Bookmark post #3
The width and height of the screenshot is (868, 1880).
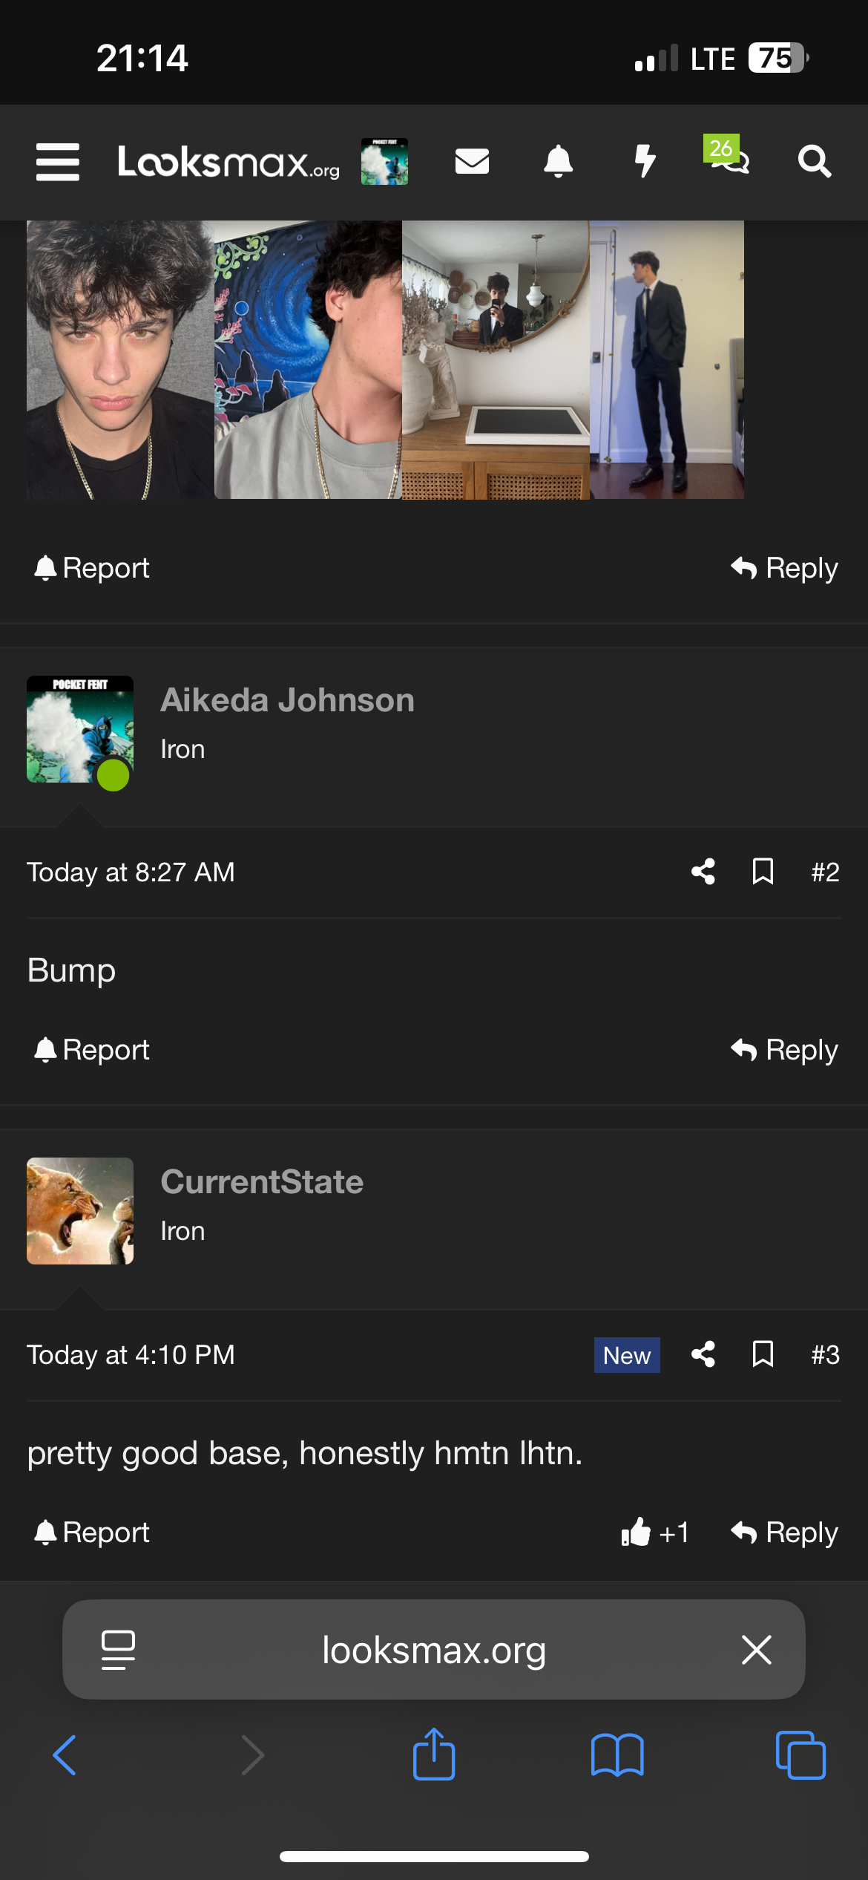point(763,1354)
